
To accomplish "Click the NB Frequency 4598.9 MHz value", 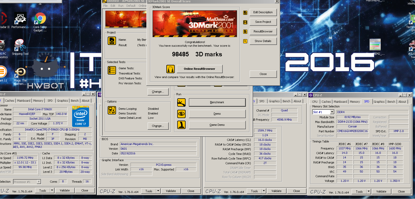I will 284,120.
